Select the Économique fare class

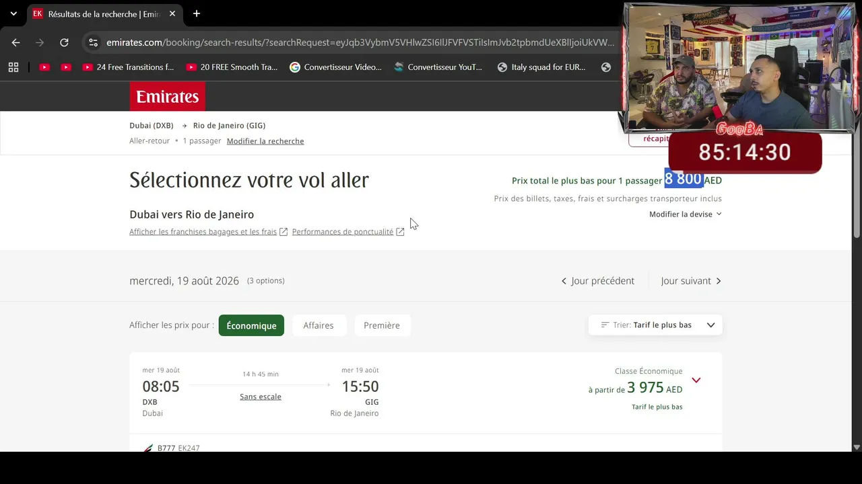coord(251,325)
